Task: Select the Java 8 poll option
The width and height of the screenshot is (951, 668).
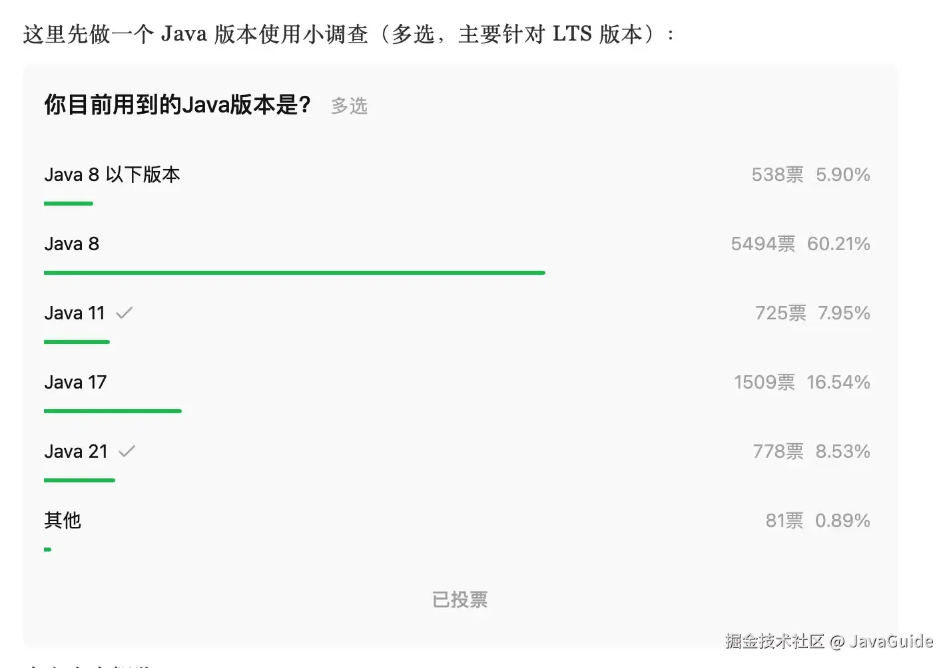Action: tap(72, 244)
